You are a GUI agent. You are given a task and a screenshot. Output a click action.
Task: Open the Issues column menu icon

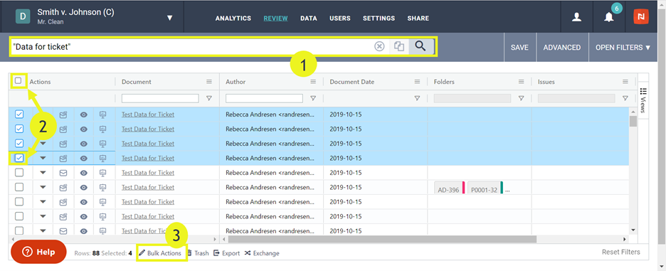[625, 82]
